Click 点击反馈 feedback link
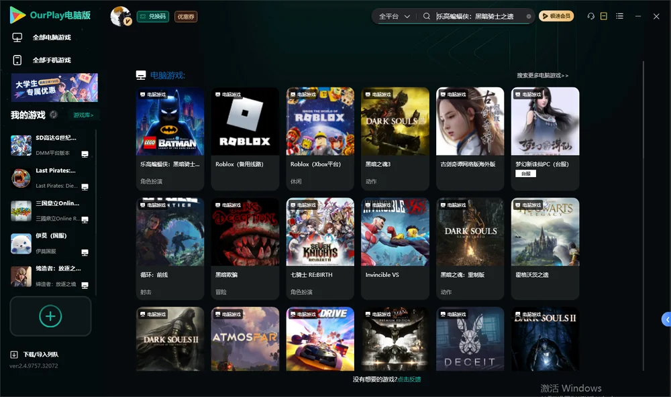 tap(409, 380)
